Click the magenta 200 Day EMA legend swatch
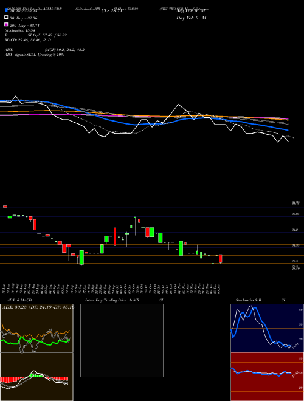This screenshot has width=304, height=401. 7,24
